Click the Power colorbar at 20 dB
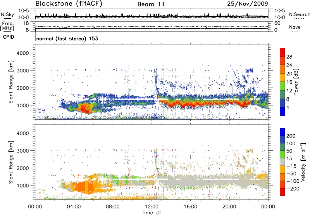The image size is (310, 215). pos(282,74)
